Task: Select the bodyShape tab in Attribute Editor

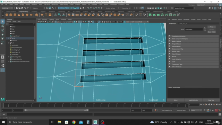Action: 173,24
